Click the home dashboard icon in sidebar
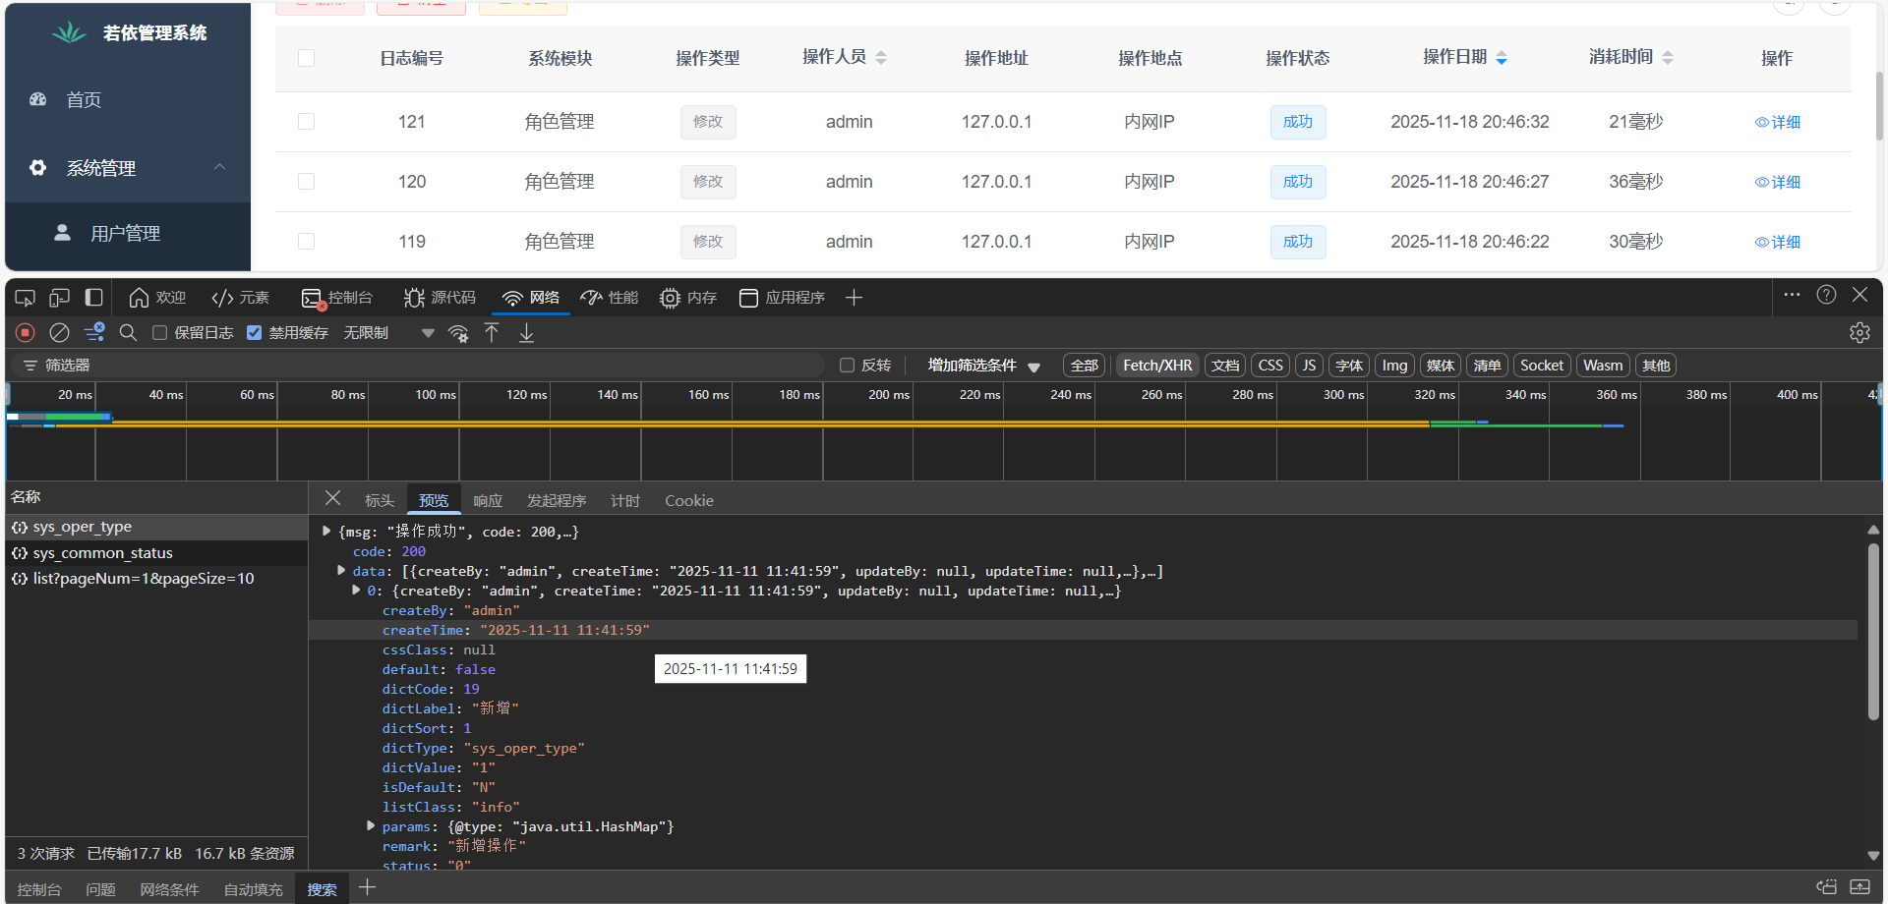Screen dimensions: 1888x904 coord(38,99)
